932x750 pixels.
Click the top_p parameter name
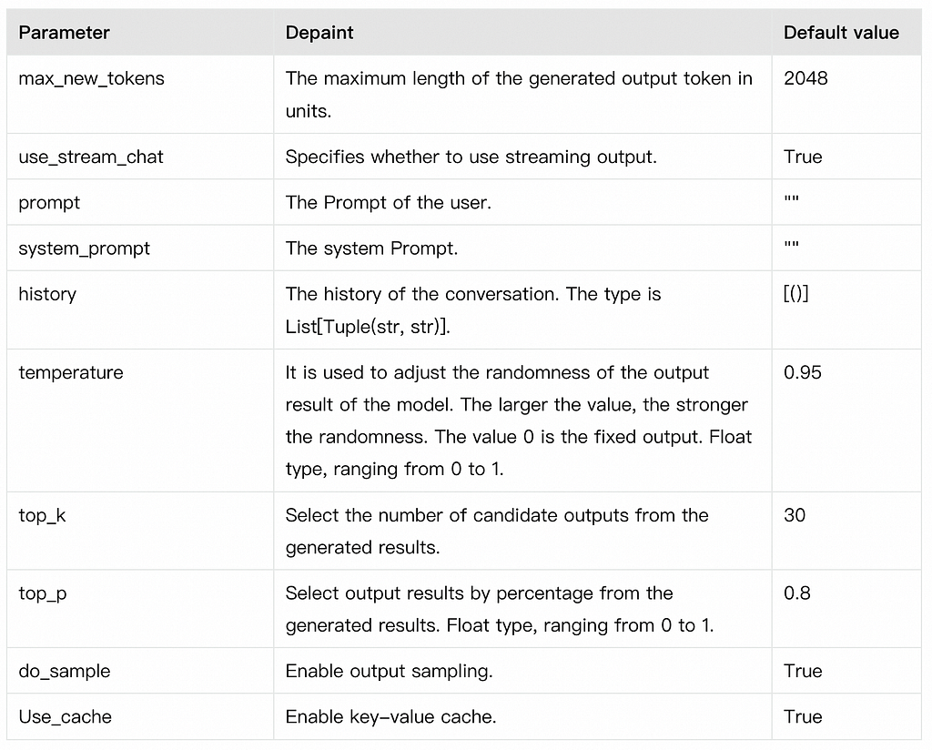coord(43,593)
